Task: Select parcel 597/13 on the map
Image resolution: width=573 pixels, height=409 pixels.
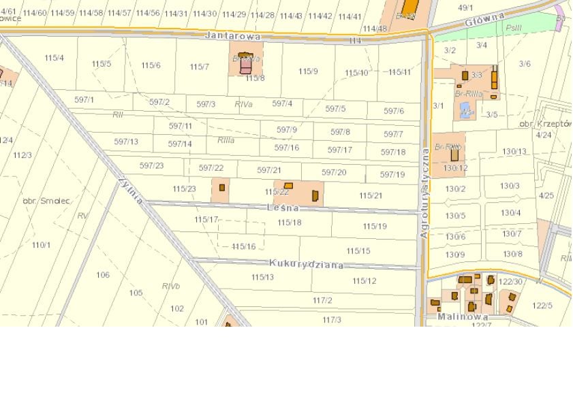Action: [126, 142]
